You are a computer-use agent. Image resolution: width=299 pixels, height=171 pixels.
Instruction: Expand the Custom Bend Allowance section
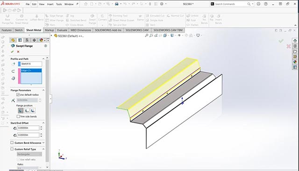pos(43,142)
